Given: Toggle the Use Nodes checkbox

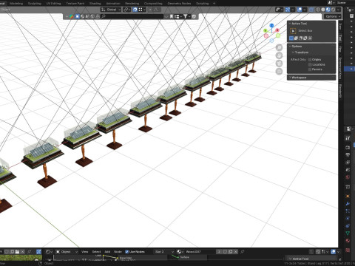Looking at the screenshot, I should [126, 252].
